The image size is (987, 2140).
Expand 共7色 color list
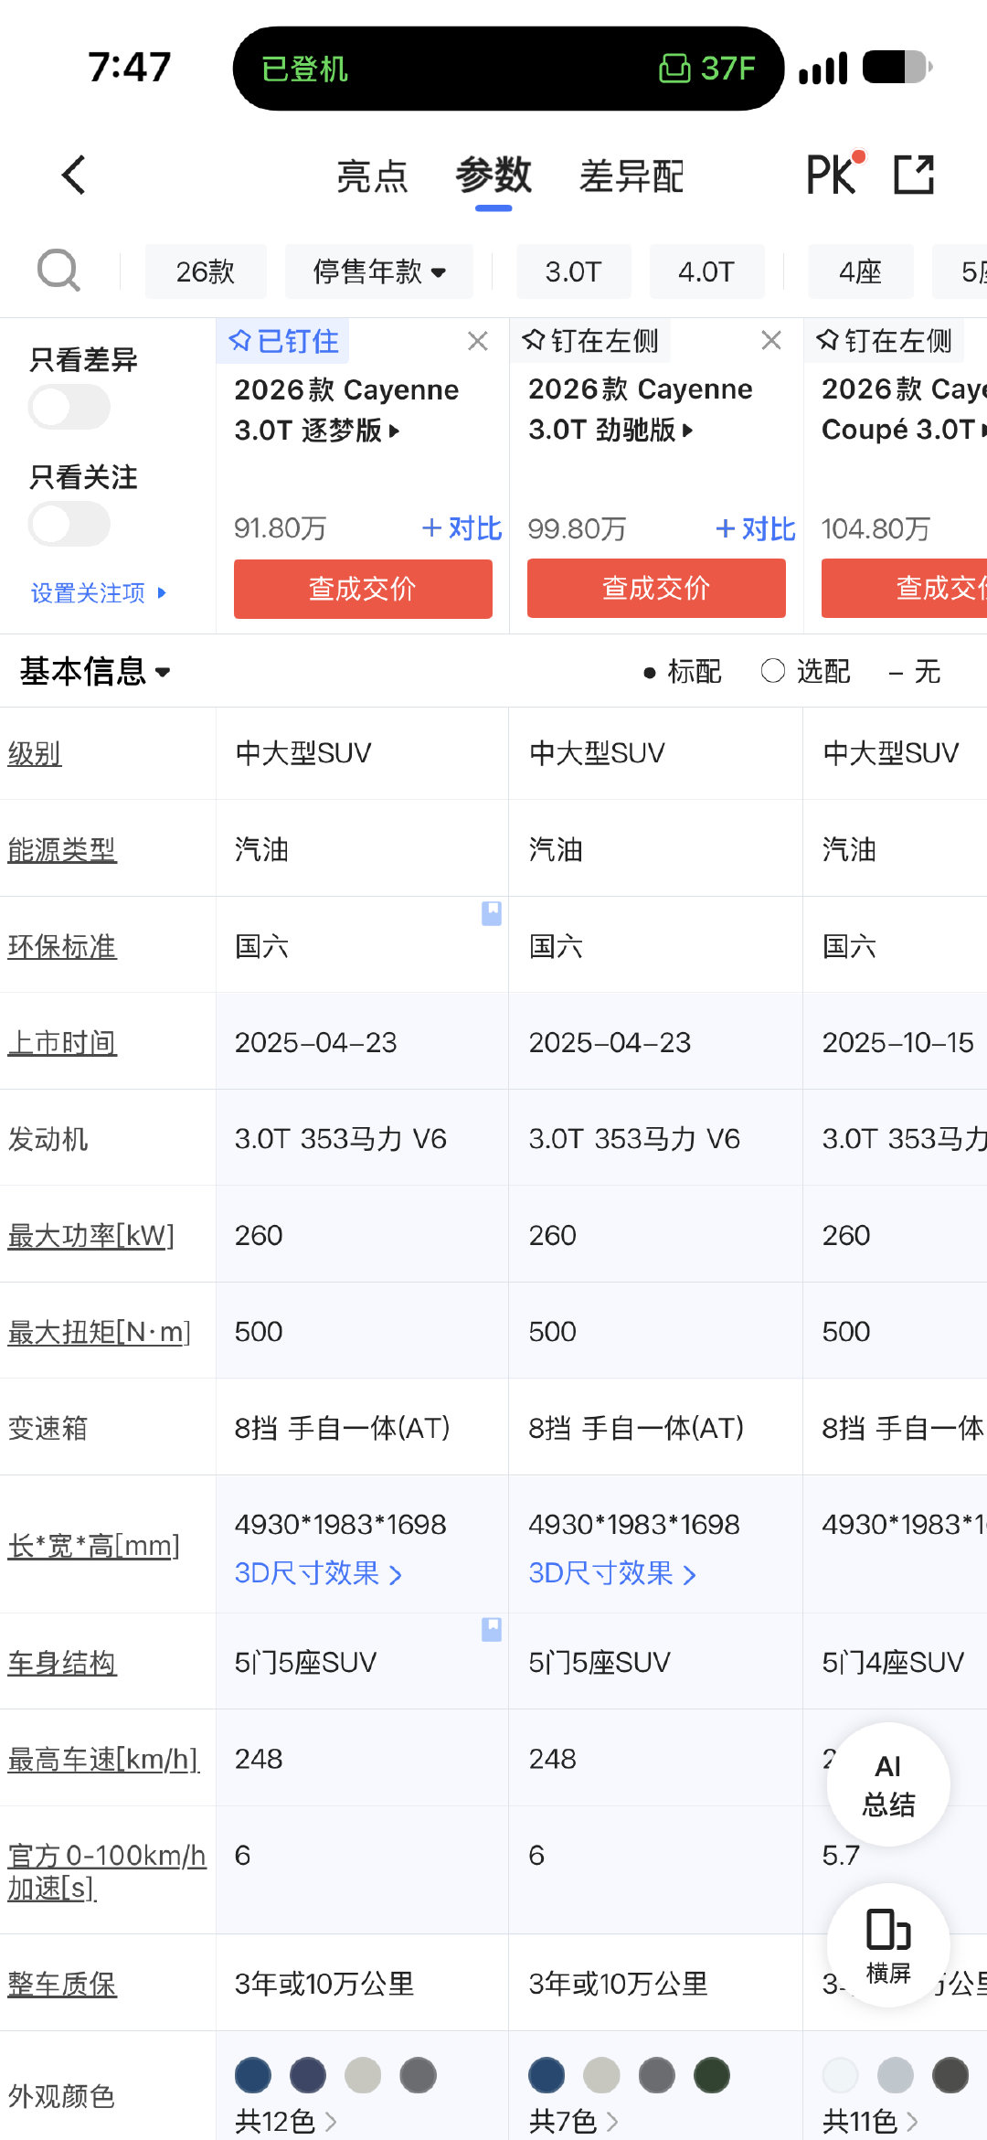pyautogui.click(x=574, y=2121)
